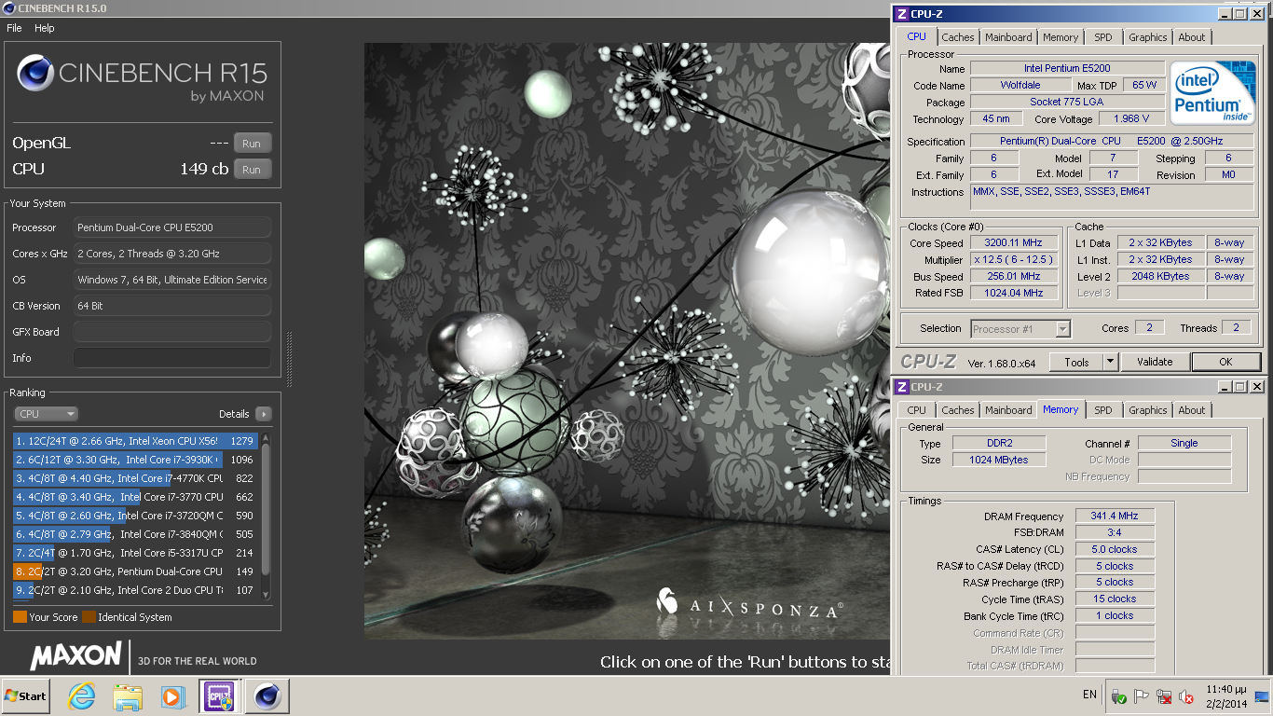1273x716 pixels.
Task: Open the Tools dropdown arrow in CPU-Z
Action: click(1111, 362)
